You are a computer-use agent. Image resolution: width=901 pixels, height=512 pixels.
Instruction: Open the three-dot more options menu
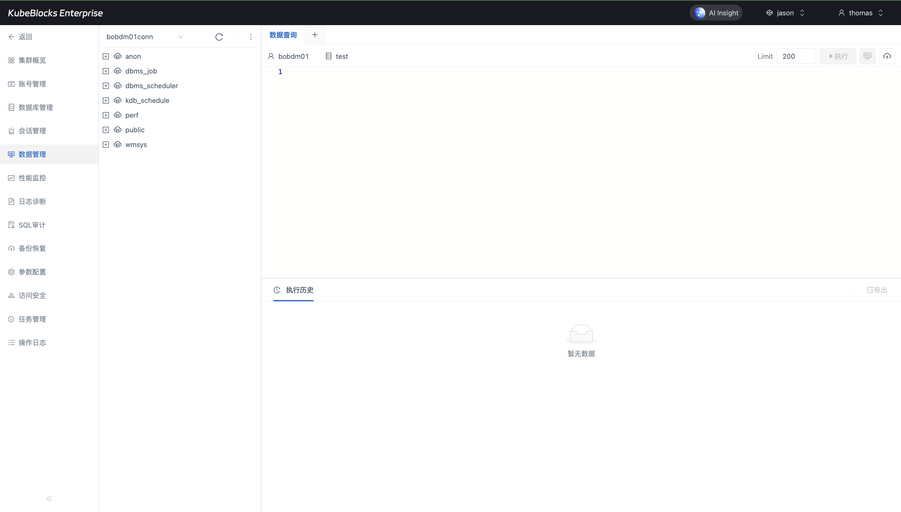(250, 37)
